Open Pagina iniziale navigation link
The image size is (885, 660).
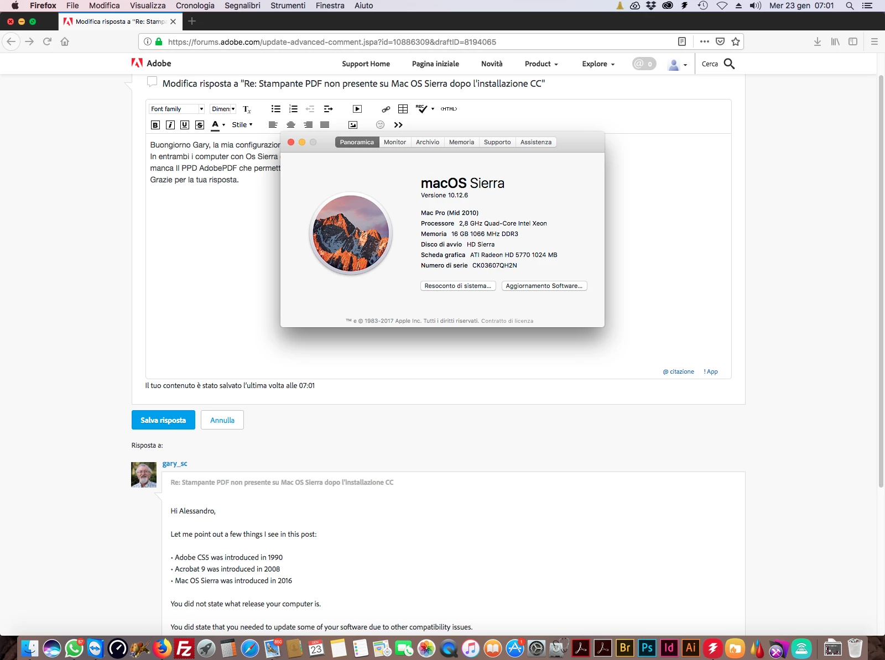point(435,64)
